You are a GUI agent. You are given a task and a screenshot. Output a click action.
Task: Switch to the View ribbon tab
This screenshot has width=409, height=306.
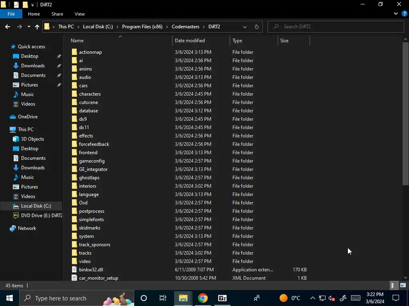(x=79, y=14)
